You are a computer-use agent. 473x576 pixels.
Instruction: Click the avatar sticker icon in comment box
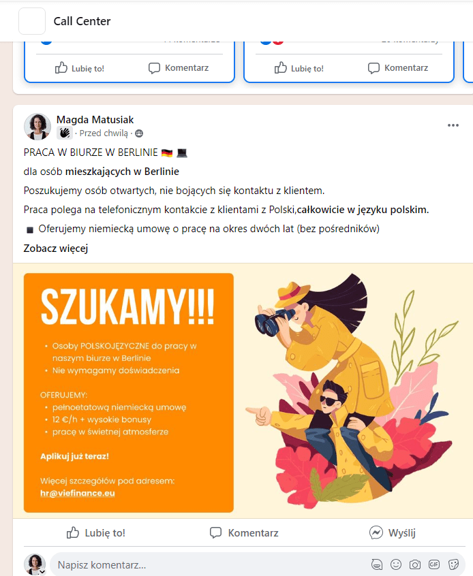click(x=377, y=564)
